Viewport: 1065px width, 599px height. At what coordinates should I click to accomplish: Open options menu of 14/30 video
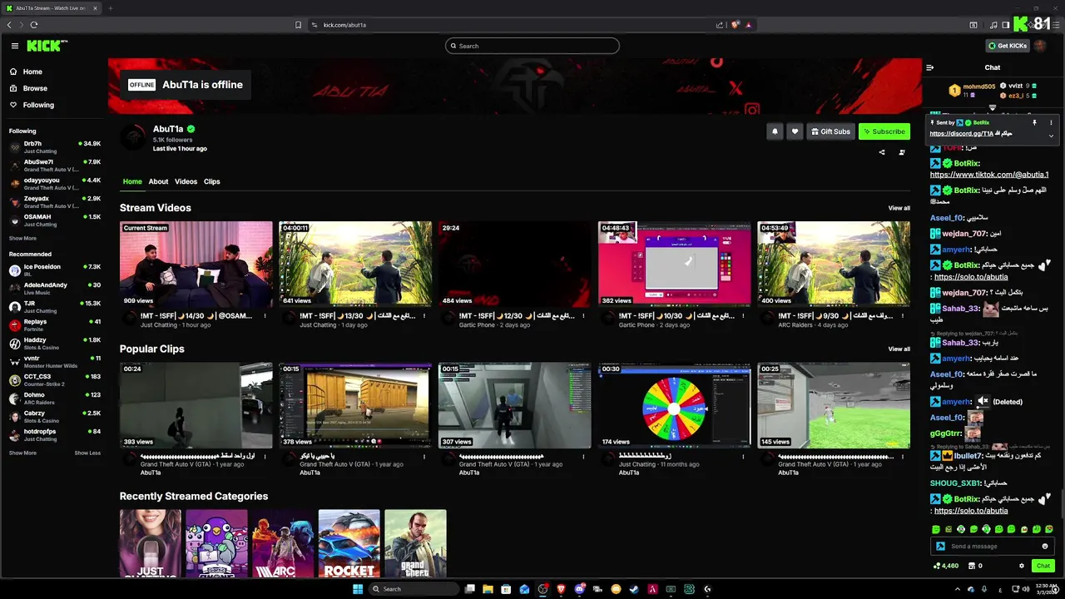[265, 316]
